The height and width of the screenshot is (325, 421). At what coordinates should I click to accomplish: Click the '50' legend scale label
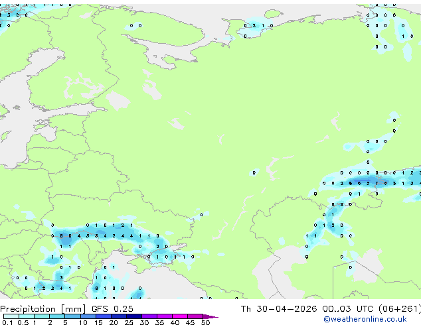tap(206, 322)
